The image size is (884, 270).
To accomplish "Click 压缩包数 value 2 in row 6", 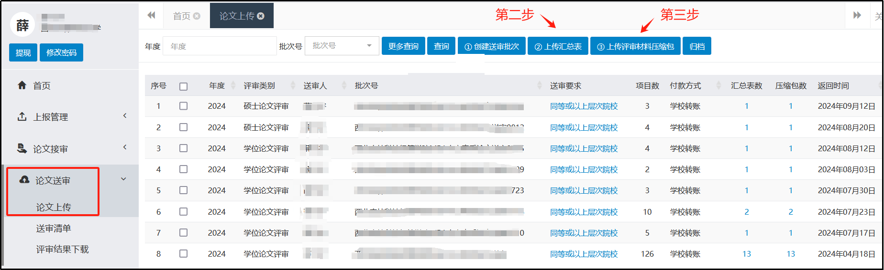I will 791,212.
